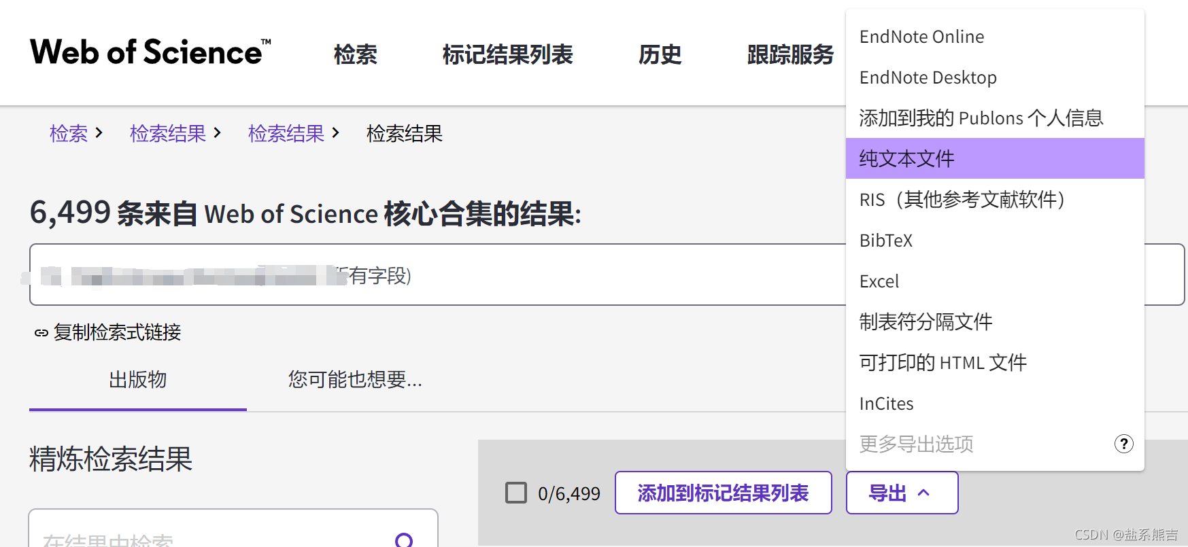Click the 精炼检索结果 heading
This screenshot has height=547, width=1188.
[111, 459]
